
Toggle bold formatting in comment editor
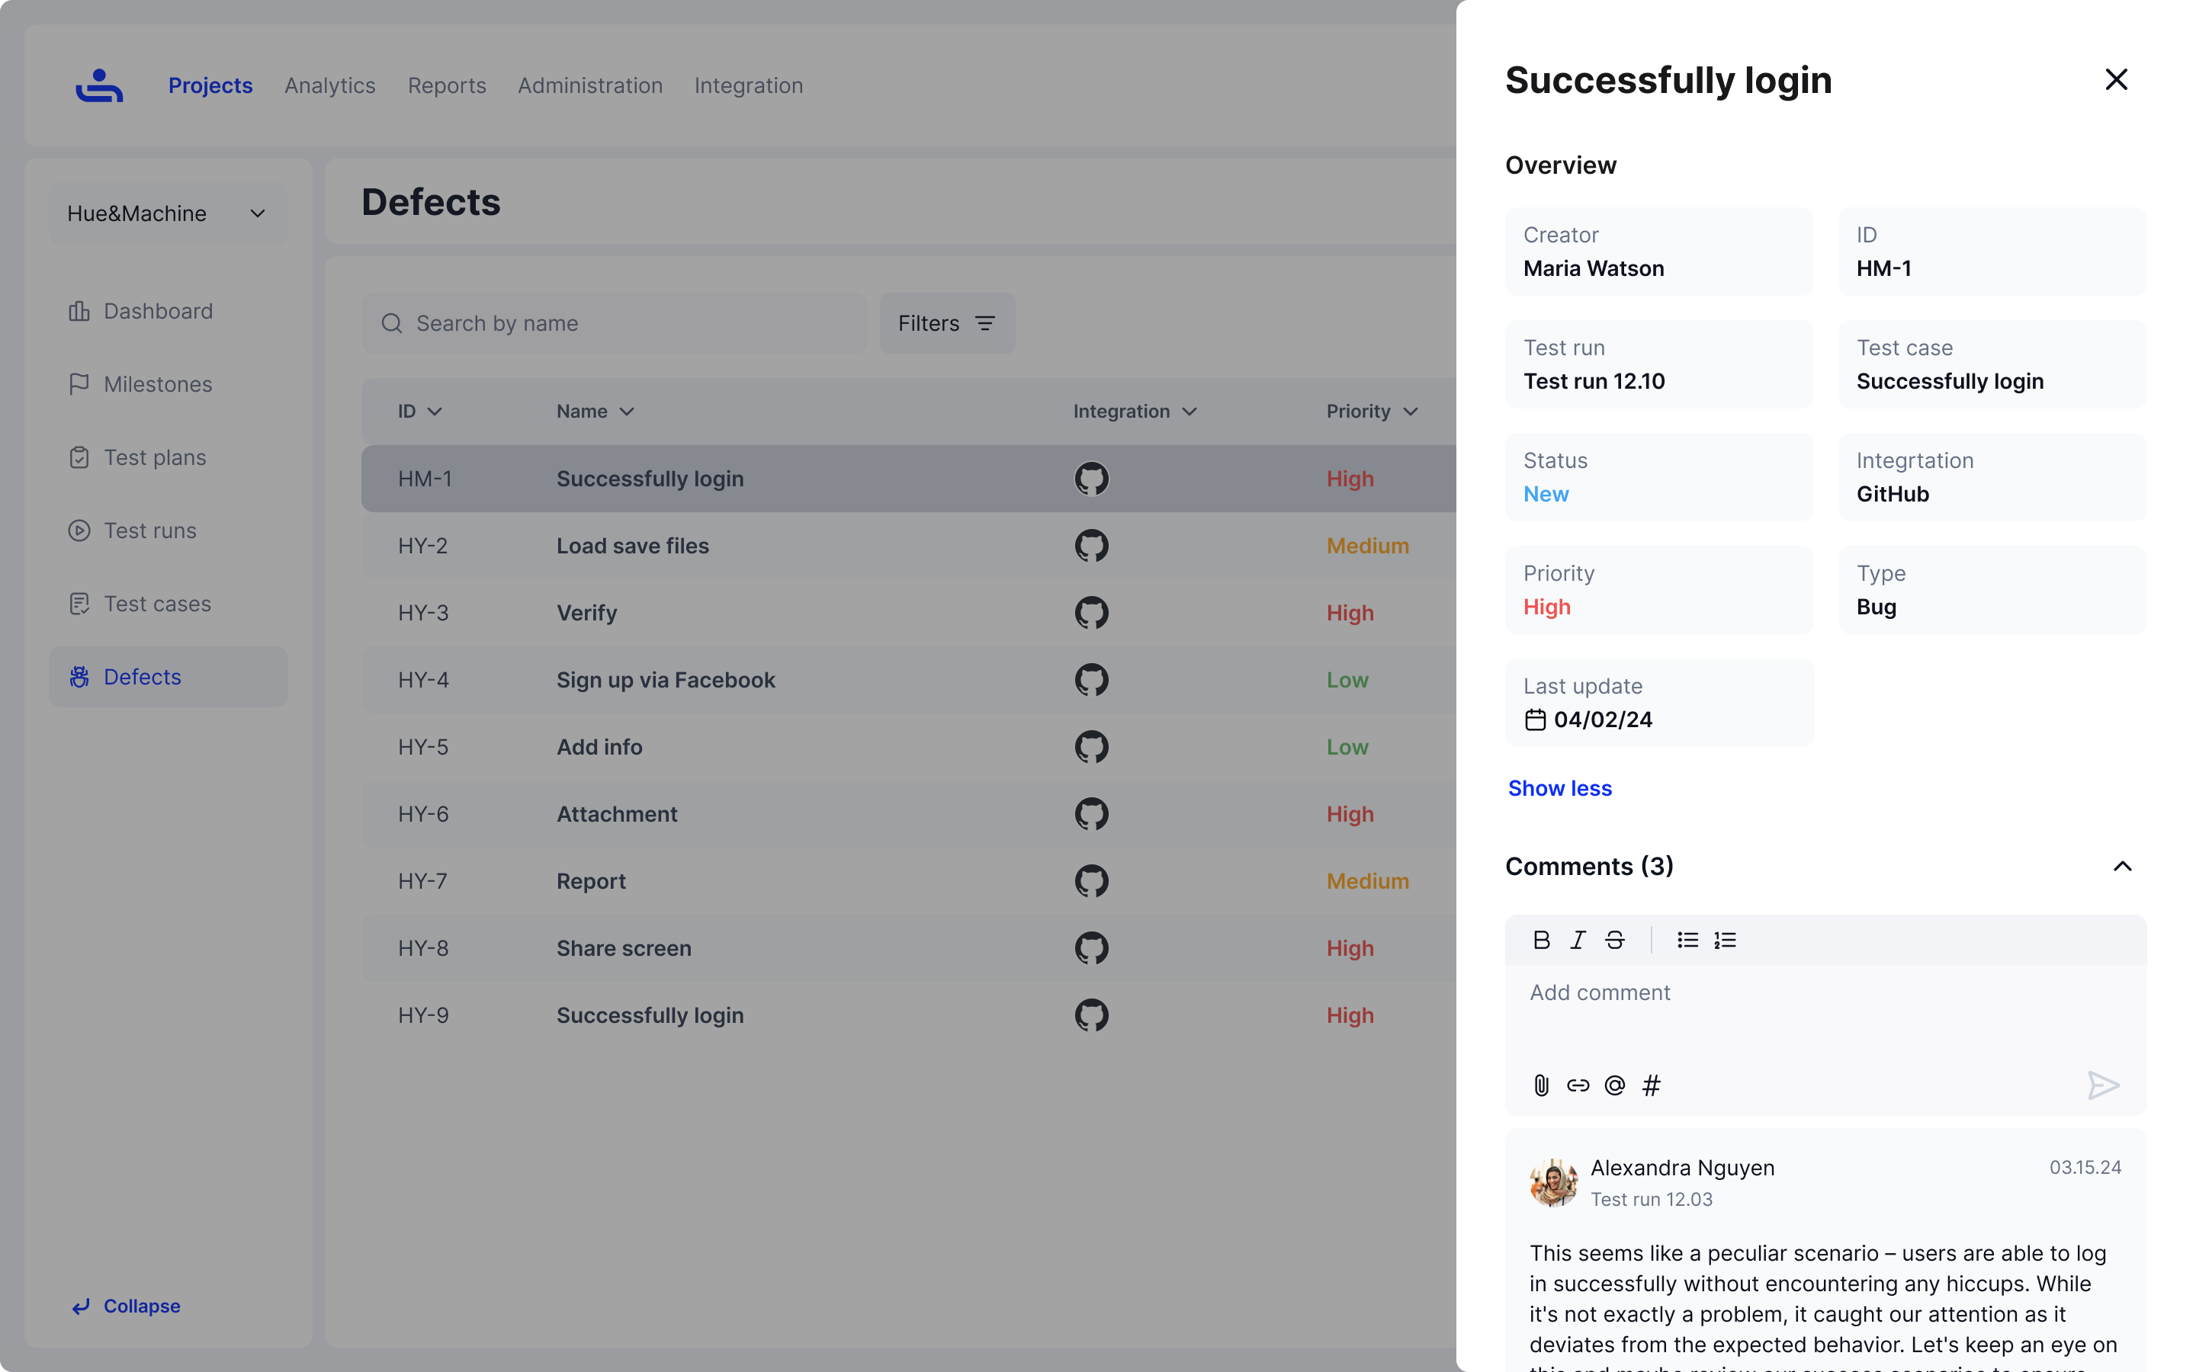pyautogui.click(x=1541, y=940)
